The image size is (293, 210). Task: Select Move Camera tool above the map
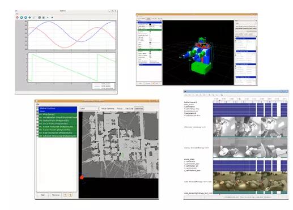point(108,109)
